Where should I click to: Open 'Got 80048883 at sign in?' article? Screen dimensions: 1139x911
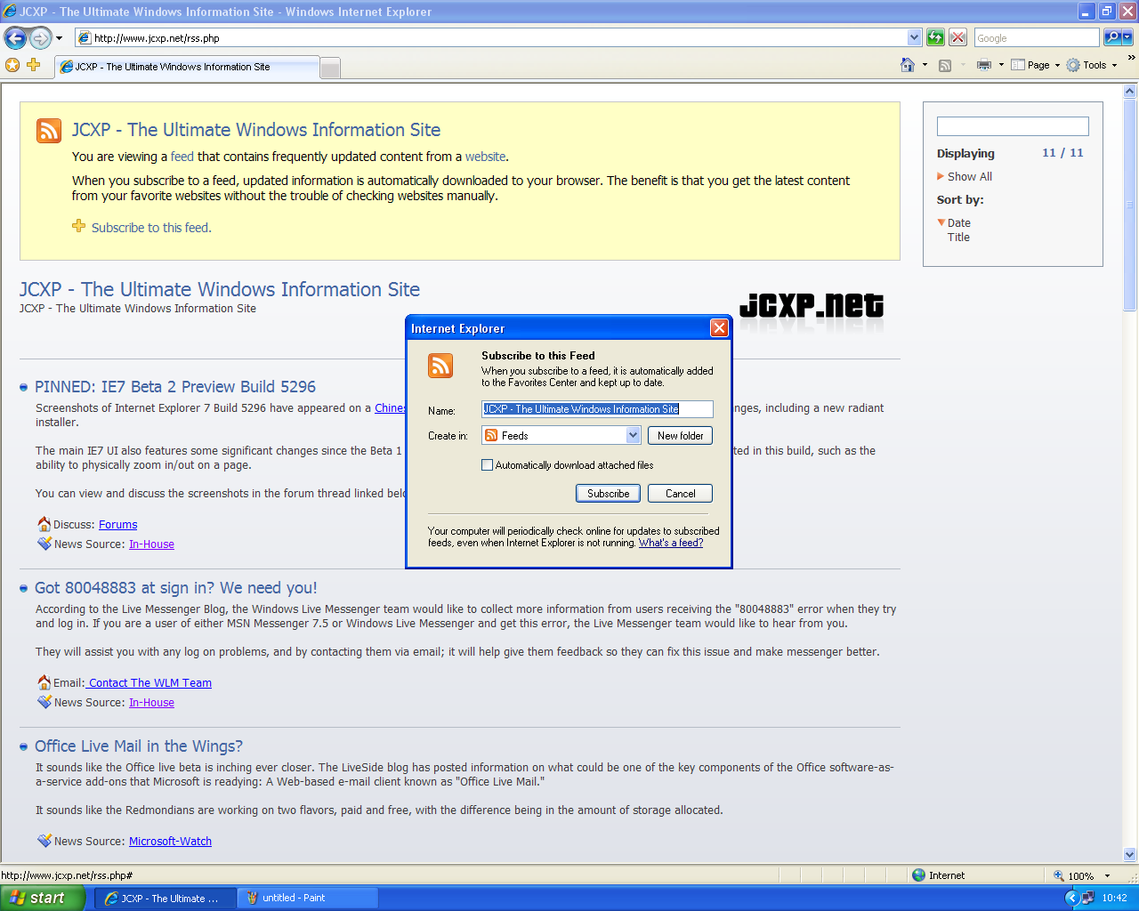175,588
